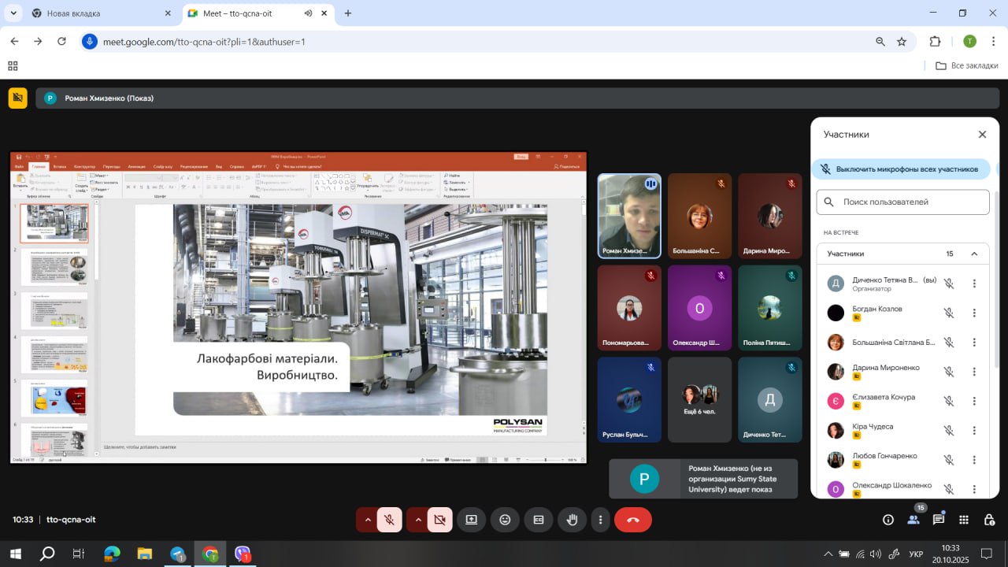Image resolution: width=1008 pixels, height=567 pixels.
Task: Open the activities grid icon
Action: tap(964, 520)
